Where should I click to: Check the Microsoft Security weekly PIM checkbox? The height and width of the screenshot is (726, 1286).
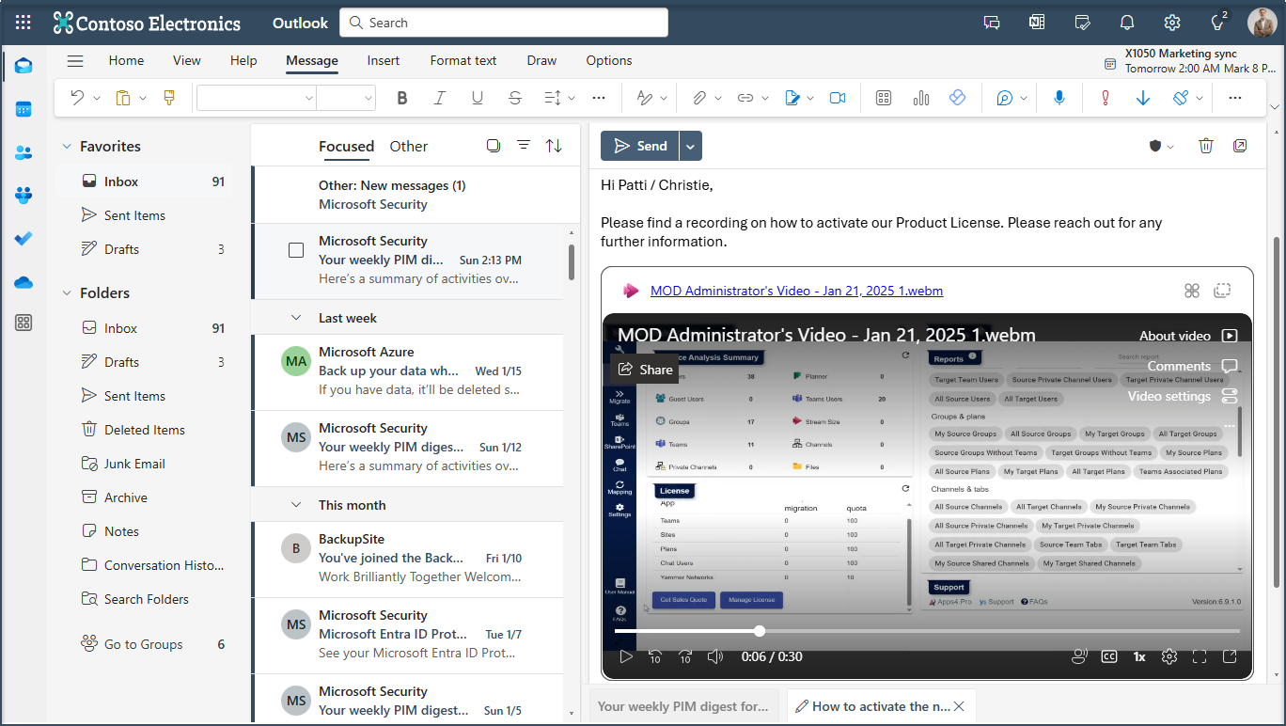pos(296,250)
